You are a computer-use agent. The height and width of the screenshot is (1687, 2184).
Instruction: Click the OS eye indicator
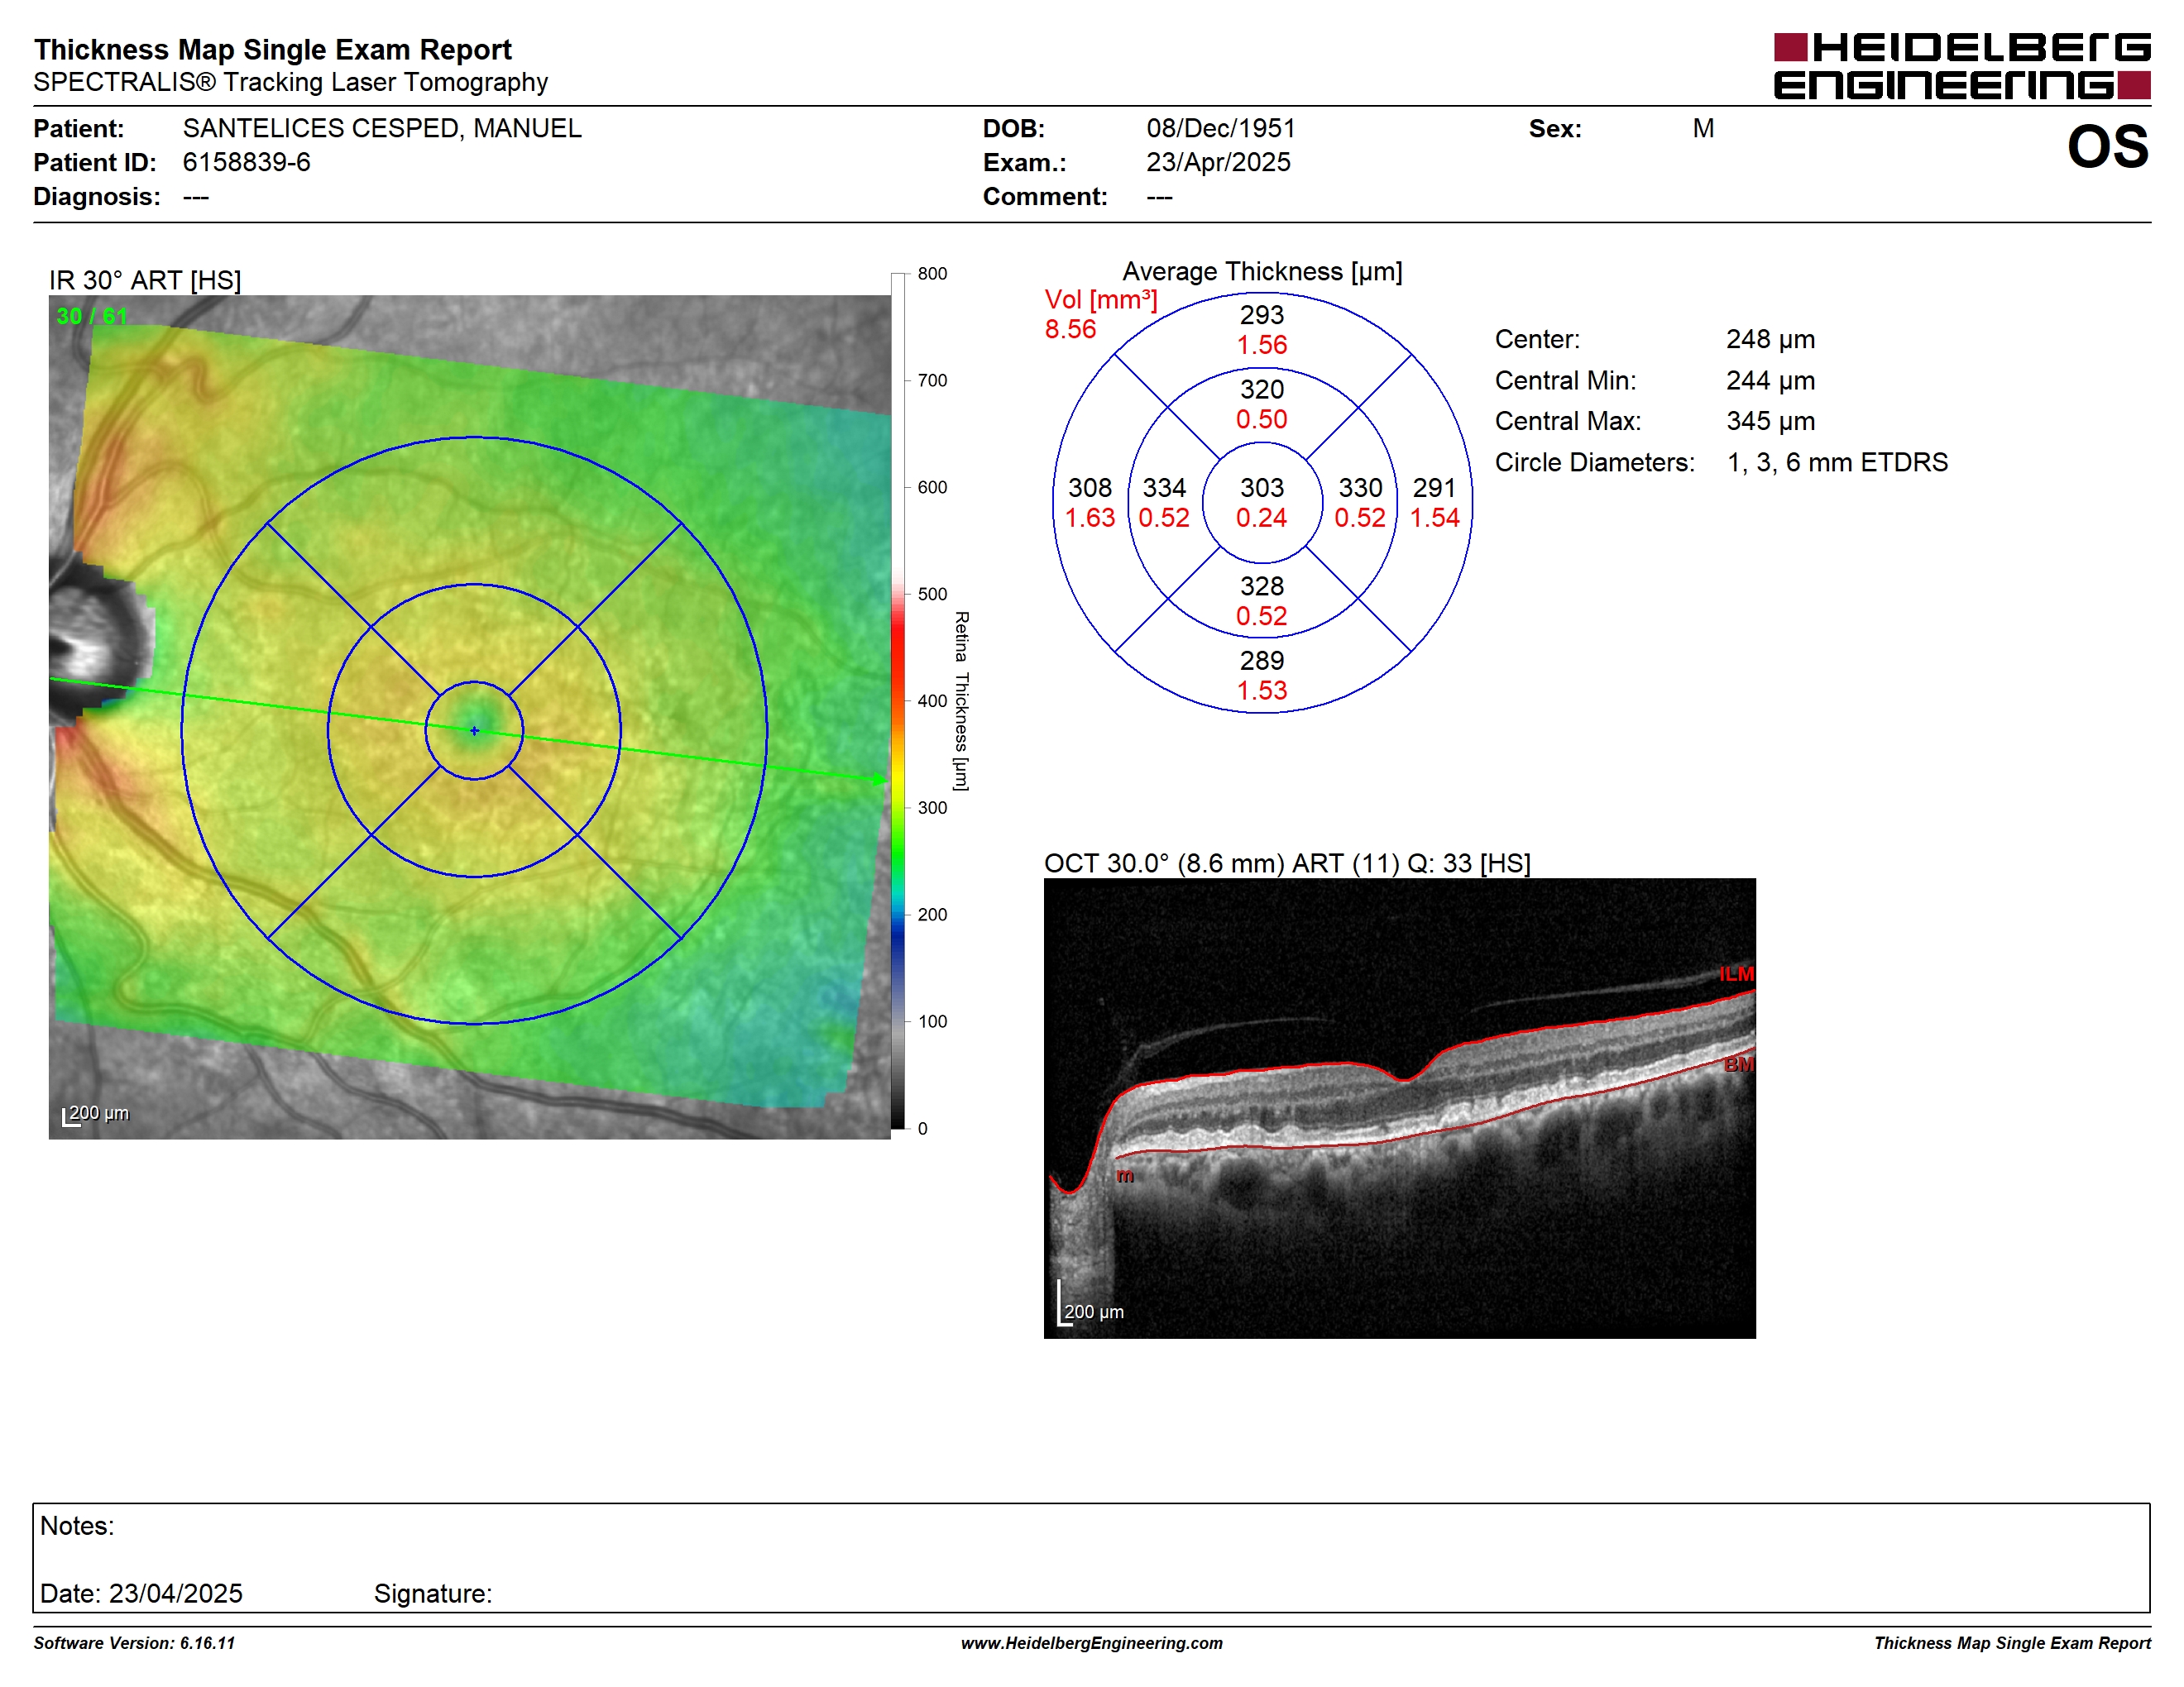point(2107,147)
